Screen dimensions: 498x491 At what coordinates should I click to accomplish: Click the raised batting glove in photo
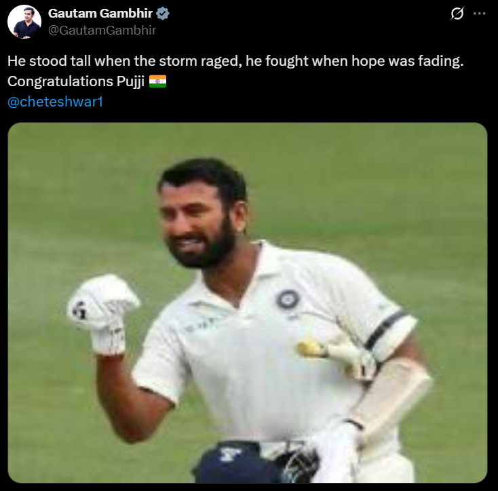(102, 313)
